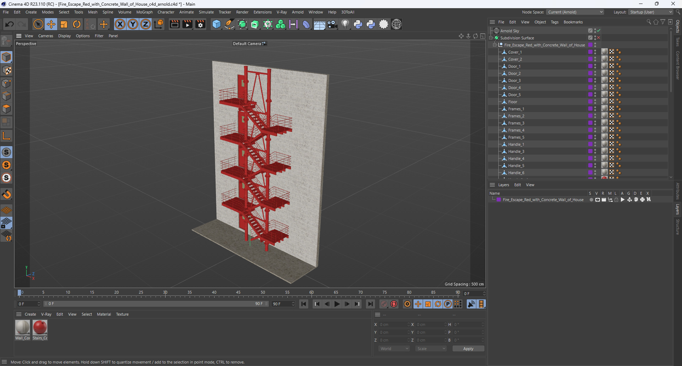Click Render View clapperboard icon

[174, 24]
